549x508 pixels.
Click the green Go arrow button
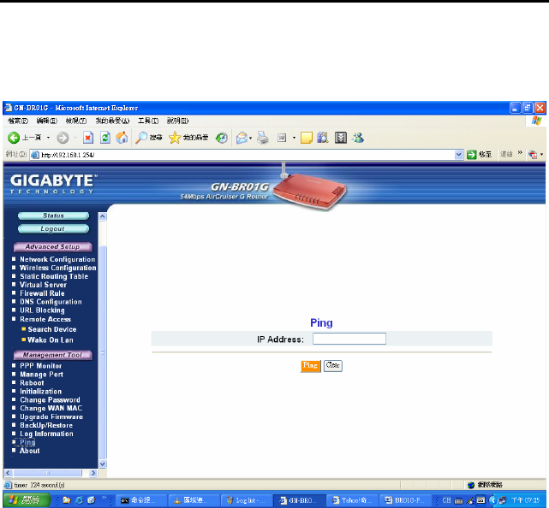coord(472,155)
